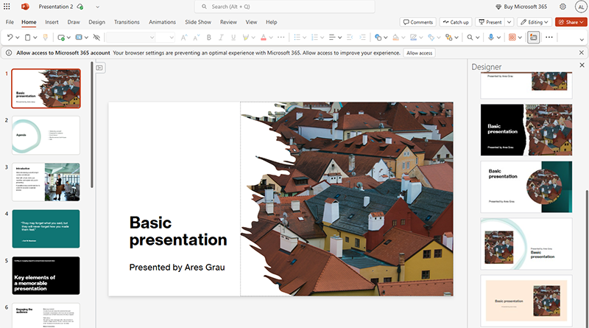Open the font name combo box

point(130,37)
